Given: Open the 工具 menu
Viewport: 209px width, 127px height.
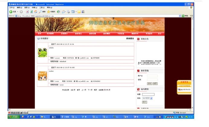Looking at the screenshot, I should [x=42, y=8].
